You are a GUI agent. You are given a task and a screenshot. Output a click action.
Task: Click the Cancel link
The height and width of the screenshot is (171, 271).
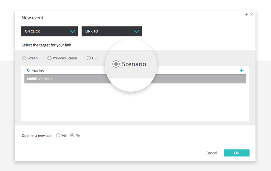tap(211, 153)
